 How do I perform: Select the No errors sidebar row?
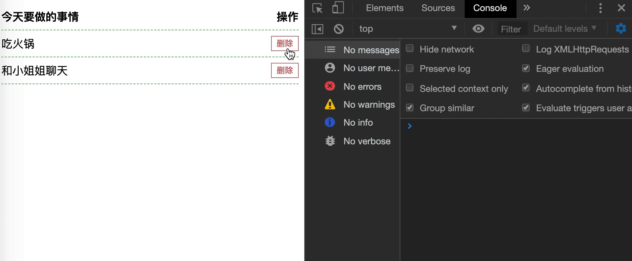352,86
